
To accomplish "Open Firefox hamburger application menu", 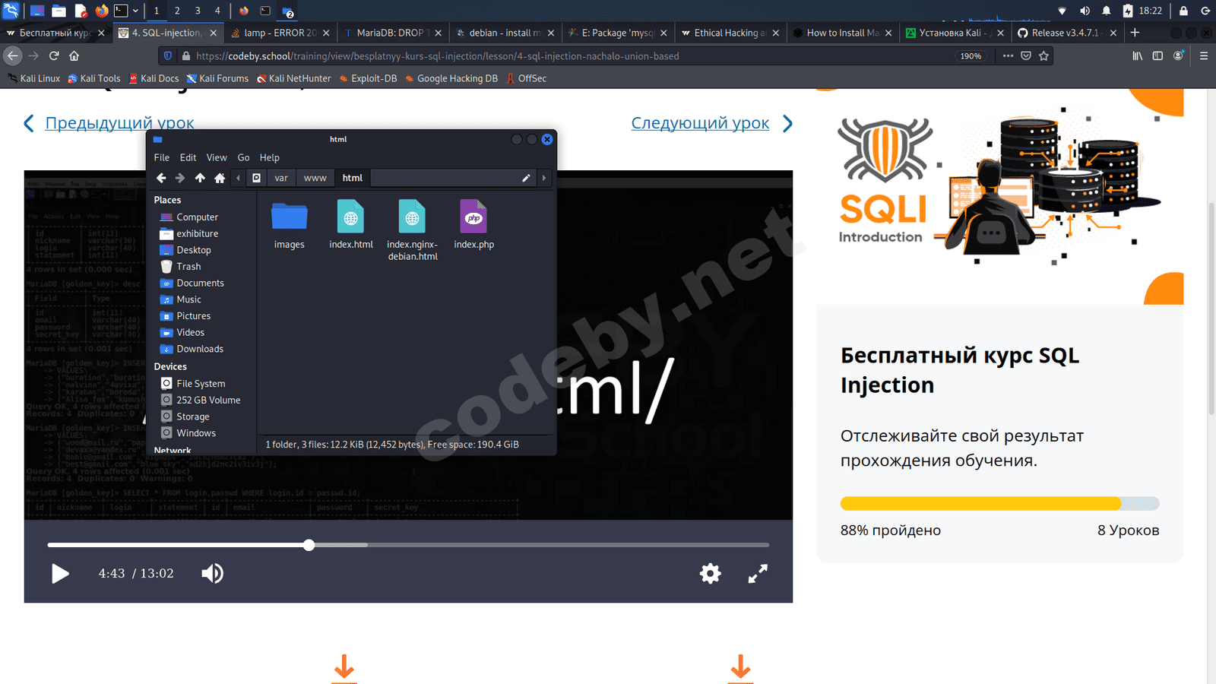I will (x=1204, y=55).
